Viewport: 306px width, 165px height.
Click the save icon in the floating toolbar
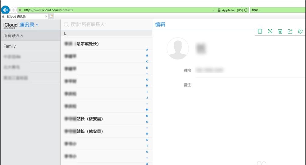280,31
